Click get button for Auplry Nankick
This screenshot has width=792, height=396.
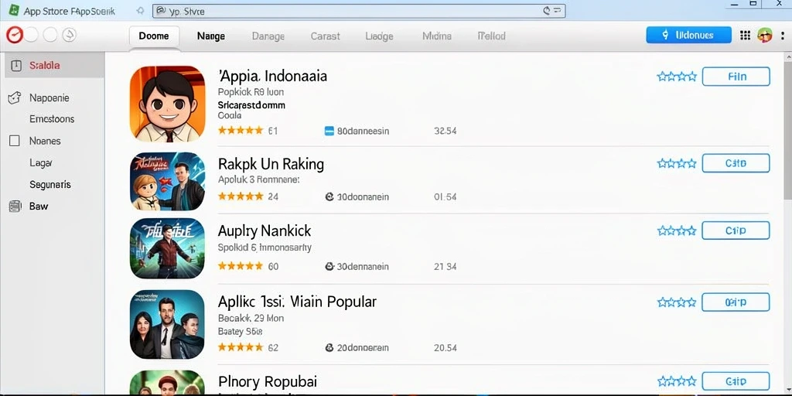[x=736, y=230]
